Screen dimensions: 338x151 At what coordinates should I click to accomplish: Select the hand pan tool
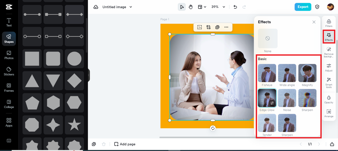tap(191, 7)
